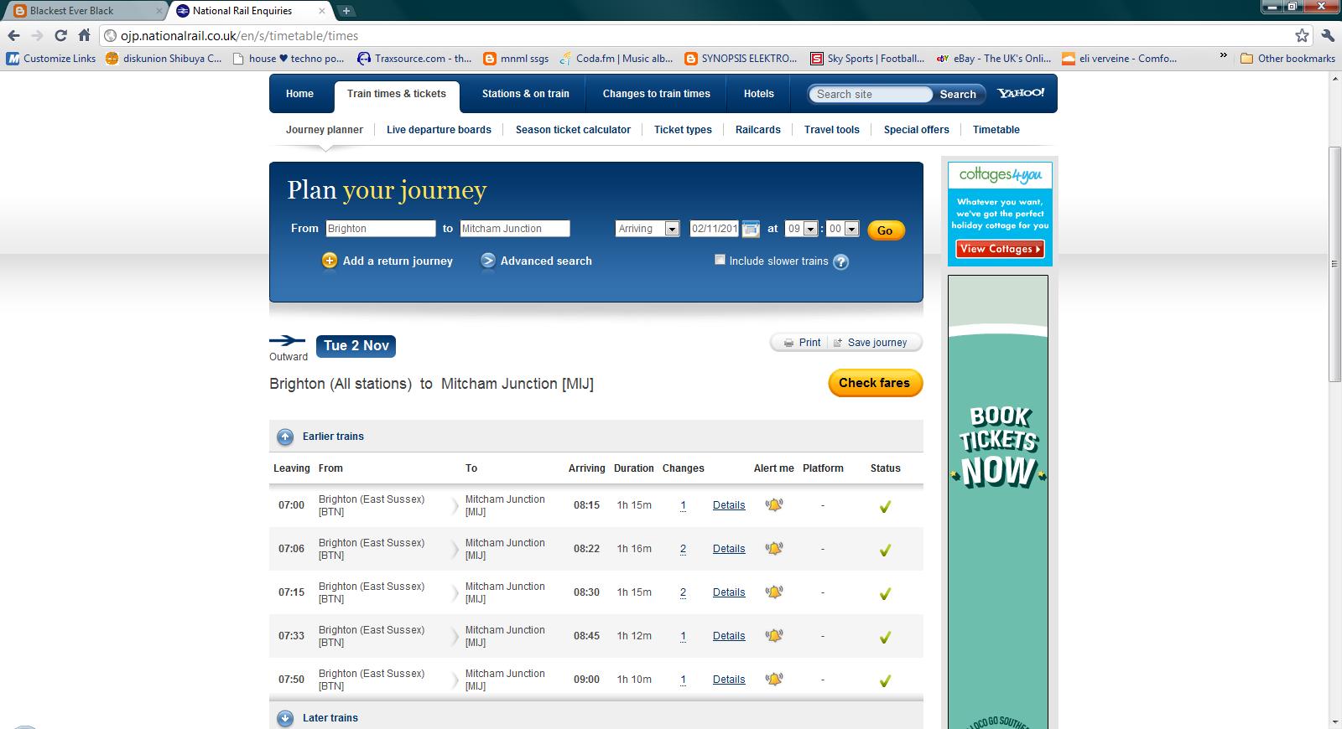Click the Print button
This screenshot has width=1342, height=729.
pyautogui.click(x=802, y=343)
